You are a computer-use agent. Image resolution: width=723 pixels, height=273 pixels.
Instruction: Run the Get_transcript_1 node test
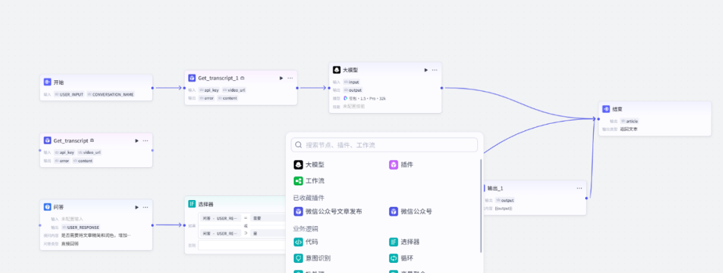[281, 78]
